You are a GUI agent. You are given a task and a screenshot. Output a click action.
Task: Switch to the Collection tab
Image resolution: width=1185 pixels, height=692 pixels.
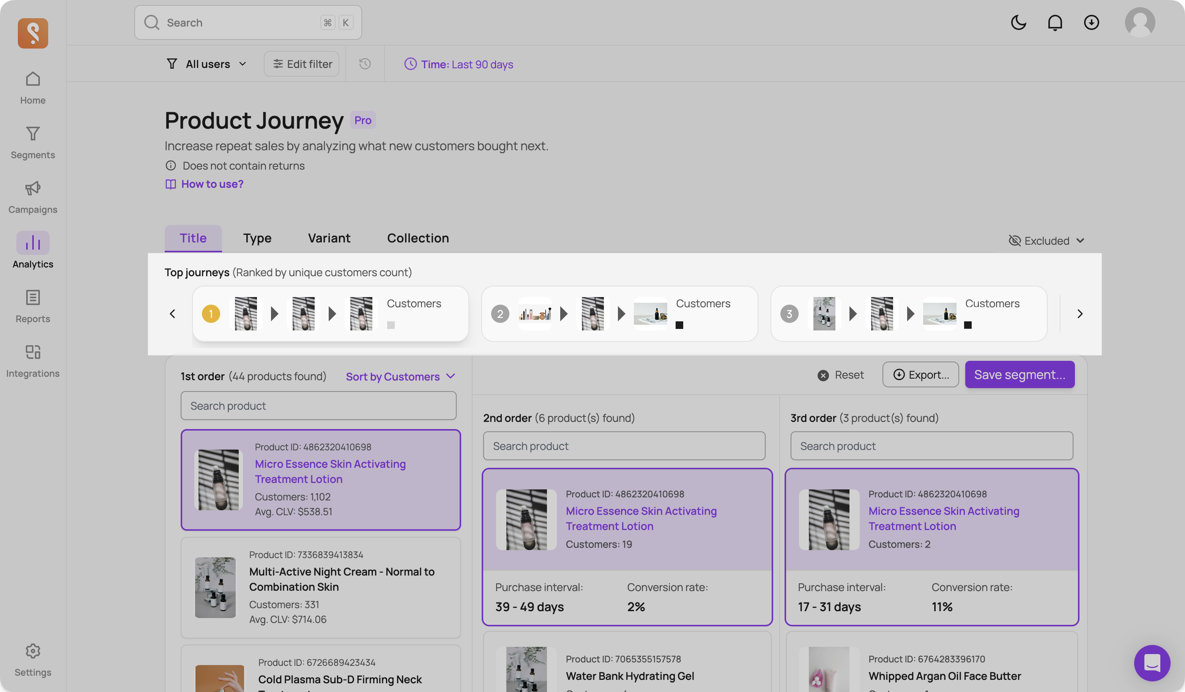pyautogui.click(x=418, y=238)
